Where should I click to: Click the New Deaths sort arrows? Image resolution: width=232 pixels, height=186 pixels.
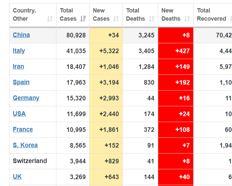coord(187,19)
